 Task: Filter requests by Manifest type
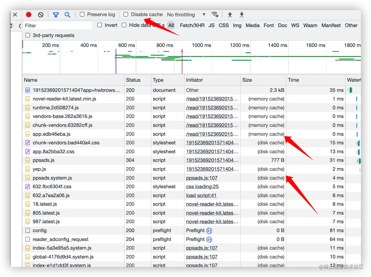[331, 25]
